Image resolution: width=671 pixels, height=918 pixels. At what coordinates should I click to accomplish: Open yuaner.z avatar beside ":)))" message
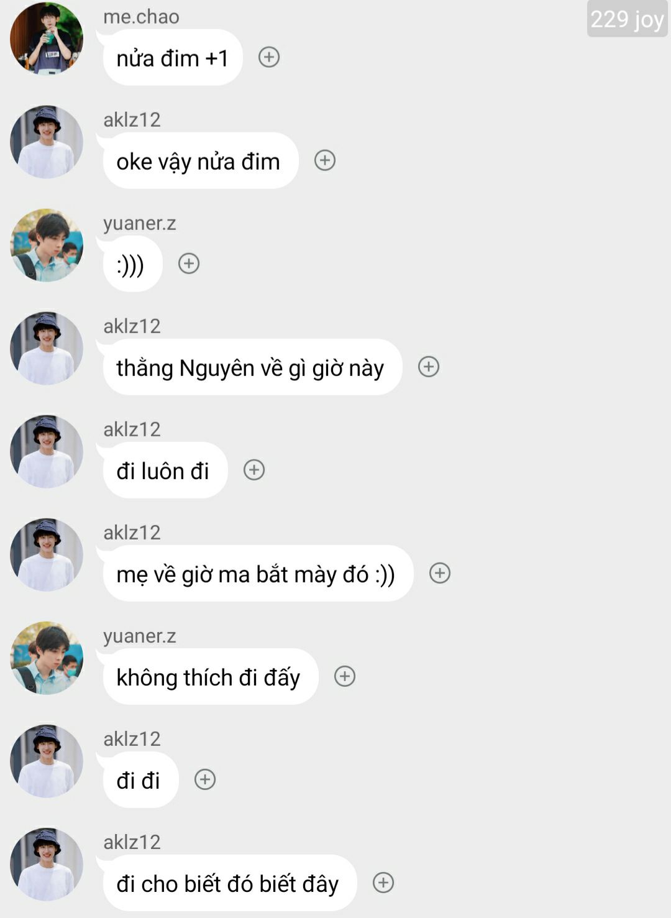(47, 245)
